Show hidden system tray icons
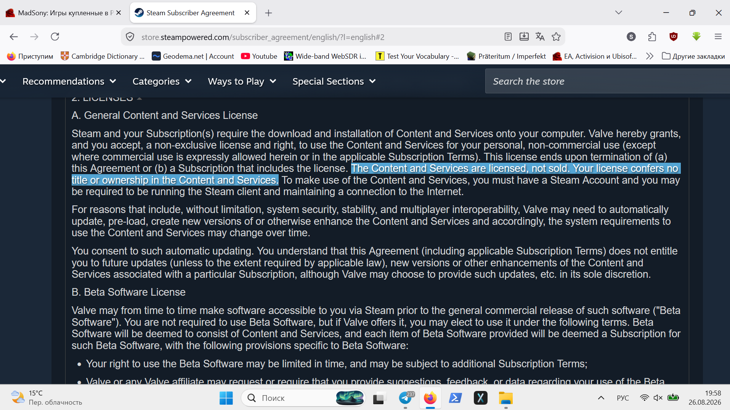The width and height of the screenshot is (730, 410). click(x=601, y=398)
